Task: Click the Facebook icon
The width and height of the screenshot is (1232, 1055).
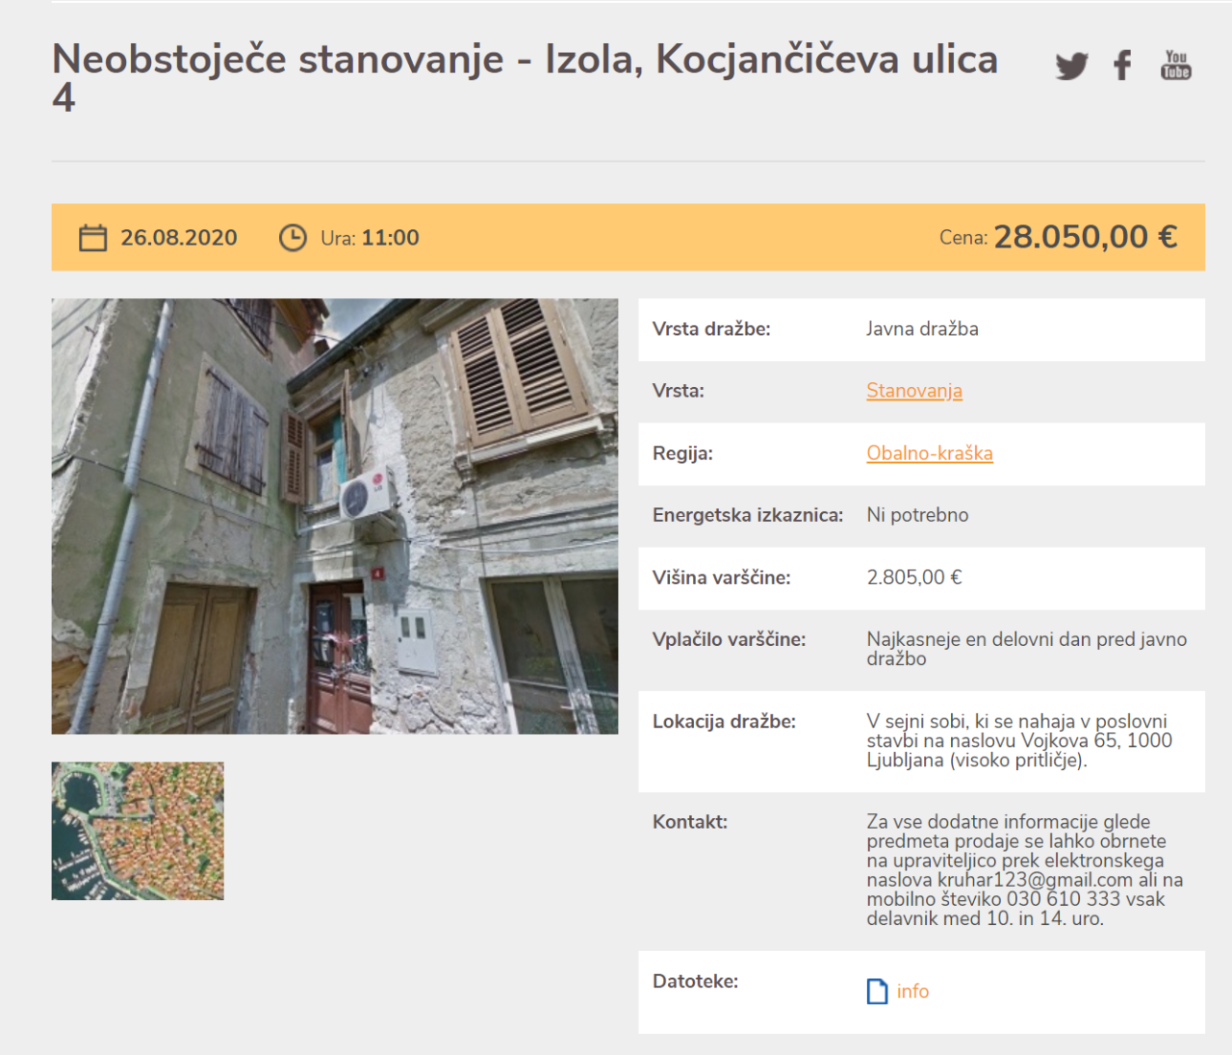Action: (1122, 65)
